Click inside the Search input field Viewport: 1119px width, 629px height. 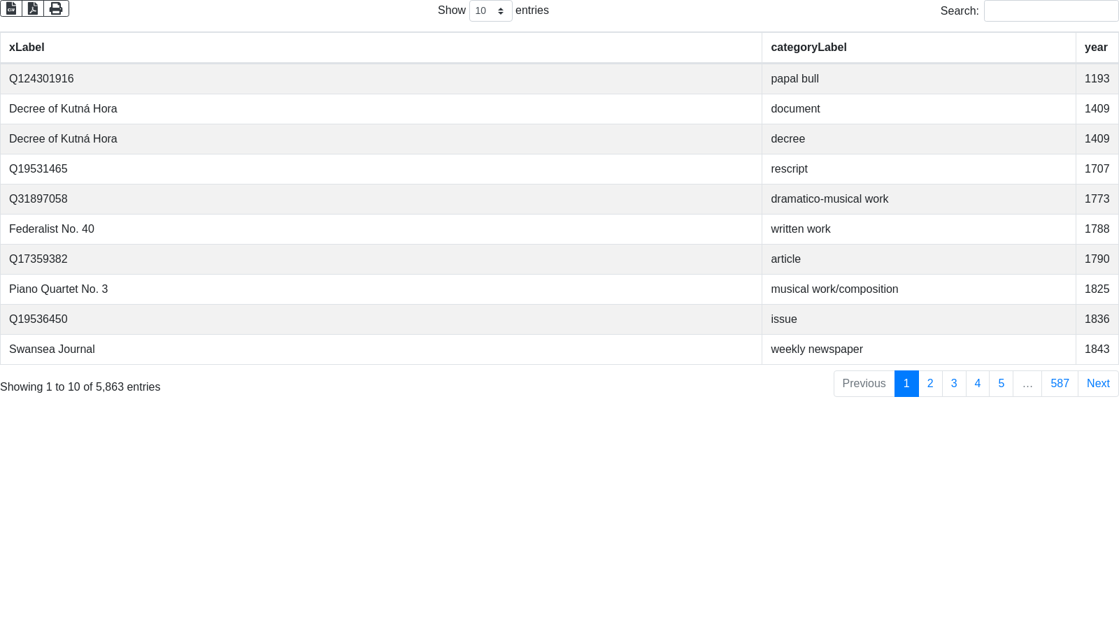[1050, 11]
